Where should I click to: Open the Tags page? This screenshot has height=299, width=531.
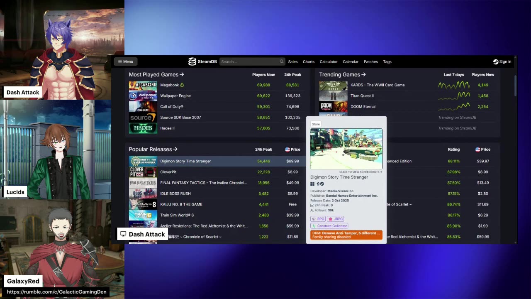click(x=387, y=62)
